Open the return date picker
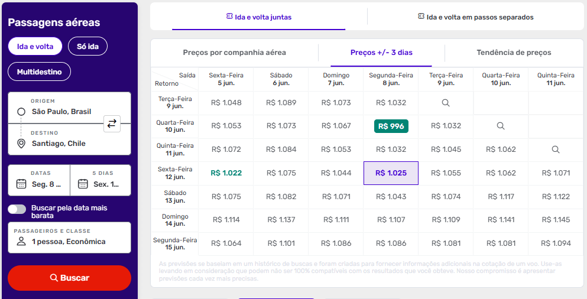This screenshot has height=299, width=587. [100, 180]
